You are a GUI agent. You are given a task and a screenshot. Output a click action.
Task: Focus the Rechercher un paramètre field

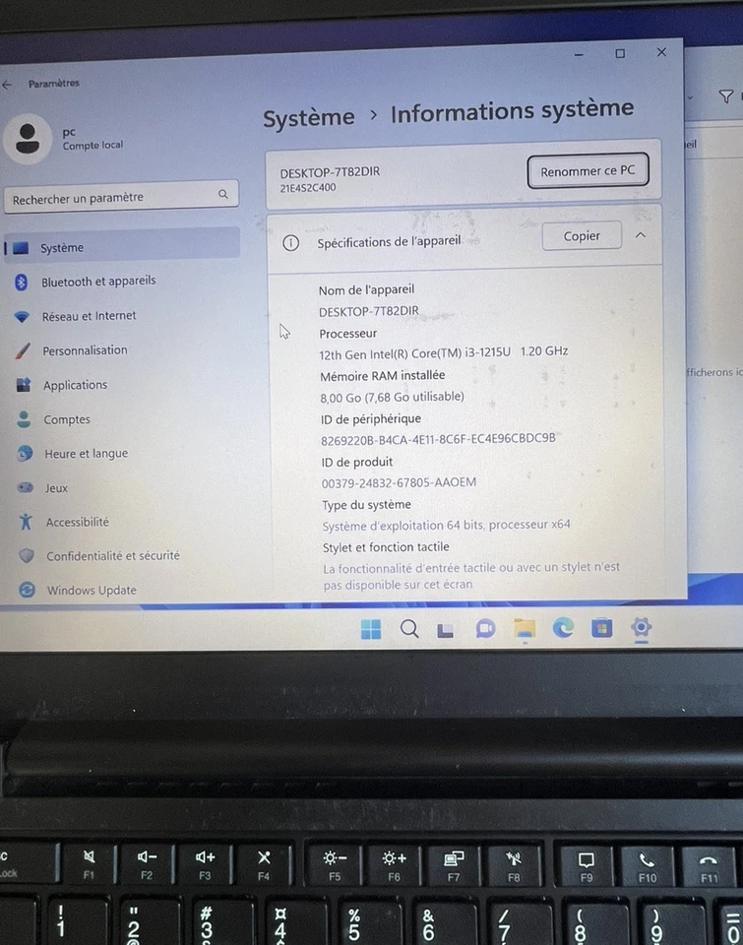tap(121, 197)
